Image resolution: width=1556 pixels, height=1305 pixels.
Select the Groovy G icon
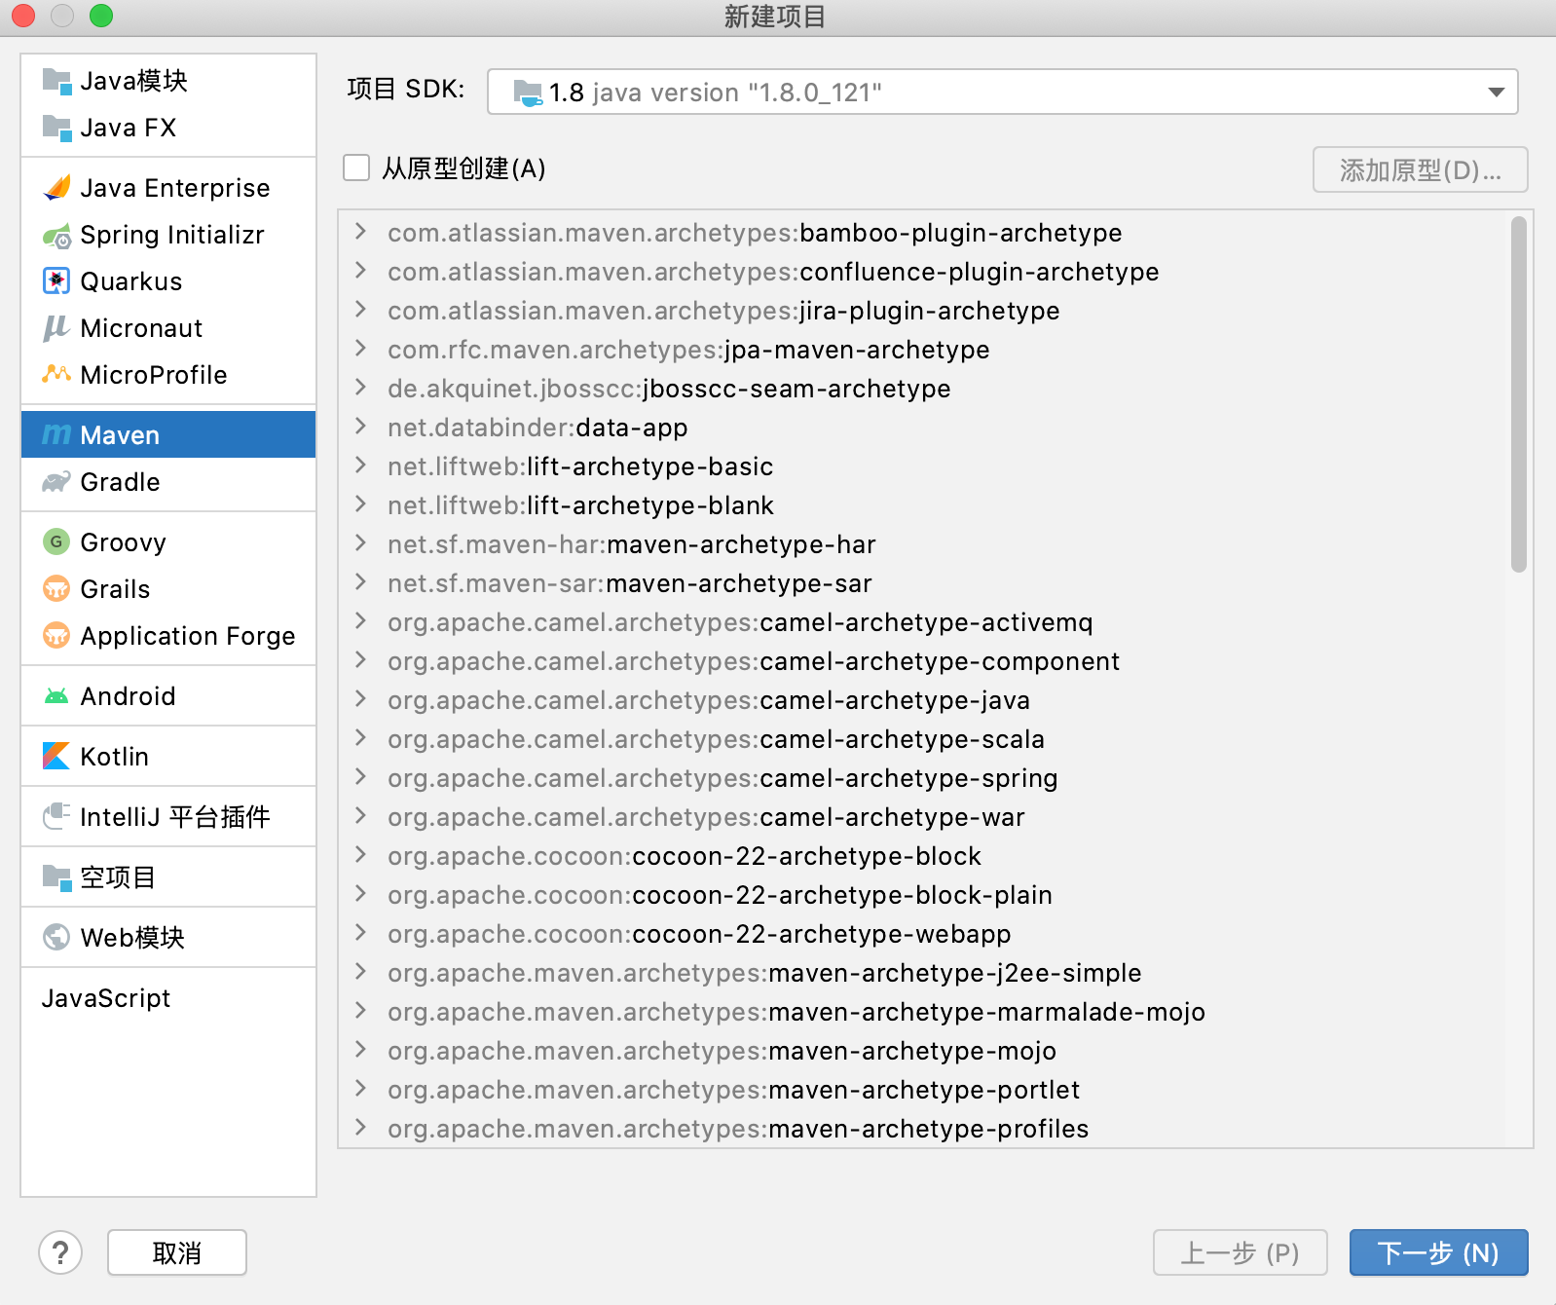pos(56,542)
